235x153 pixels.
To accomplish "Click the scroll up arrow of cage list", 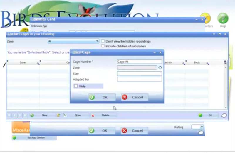I will click(226, 68).
